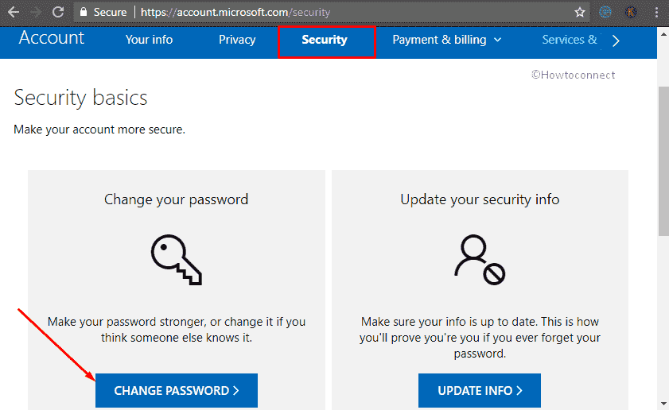Click the browser forward arrow
This screenshot has width=669, height=410.
point(36,13)
